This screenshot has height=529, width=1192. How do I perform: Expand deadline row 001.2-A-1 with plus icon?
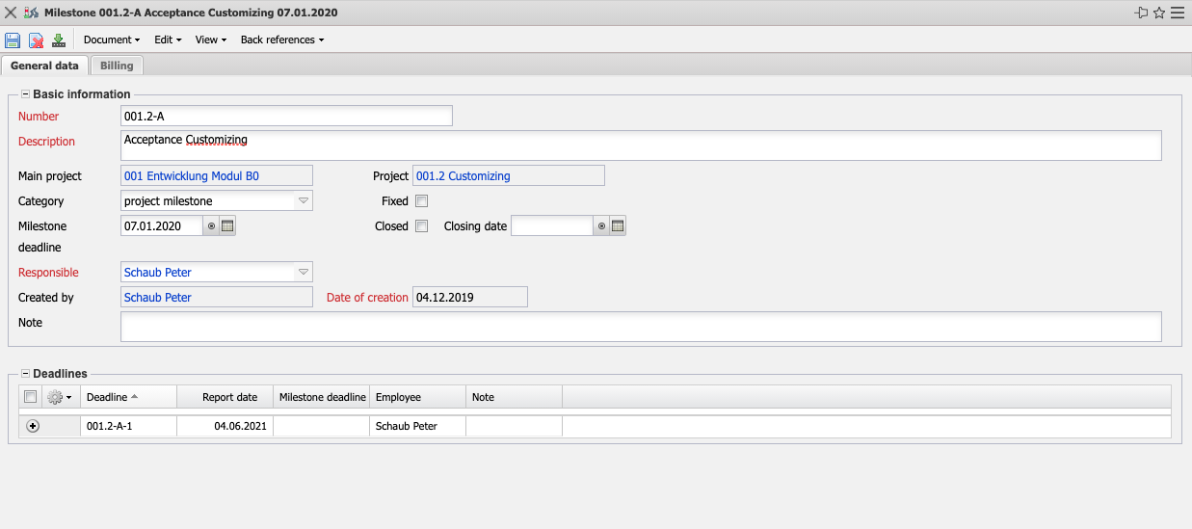33,426
